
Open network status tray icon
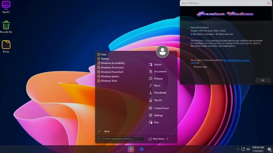click(x=243, y=149)
